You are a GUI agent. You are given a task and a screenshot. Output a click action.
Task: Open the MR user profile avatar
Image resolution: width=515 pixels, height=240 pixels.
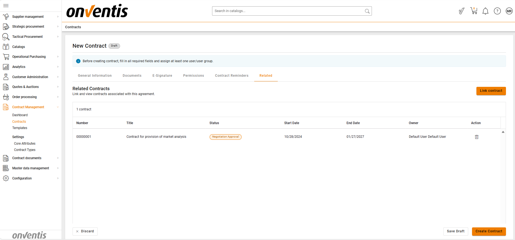509,11
